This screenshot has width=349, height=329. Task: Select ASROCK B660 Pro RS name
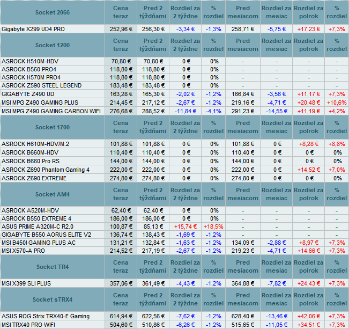coord(31,161)
